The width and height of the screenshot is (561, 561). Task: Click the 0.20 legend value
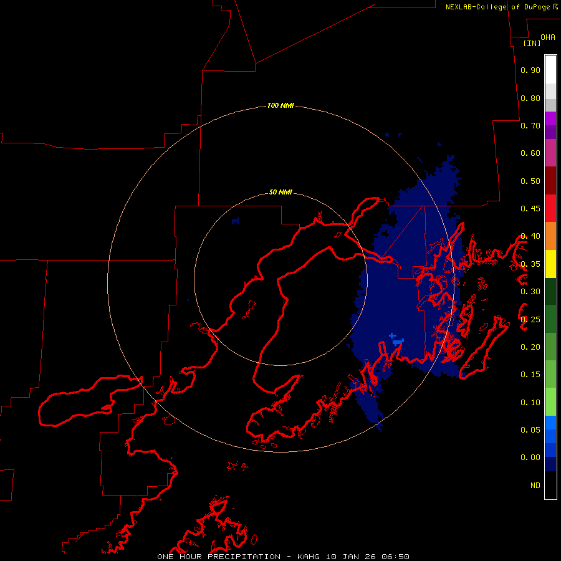[530, 347]
